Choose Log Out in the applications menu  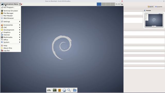(11, 51)
